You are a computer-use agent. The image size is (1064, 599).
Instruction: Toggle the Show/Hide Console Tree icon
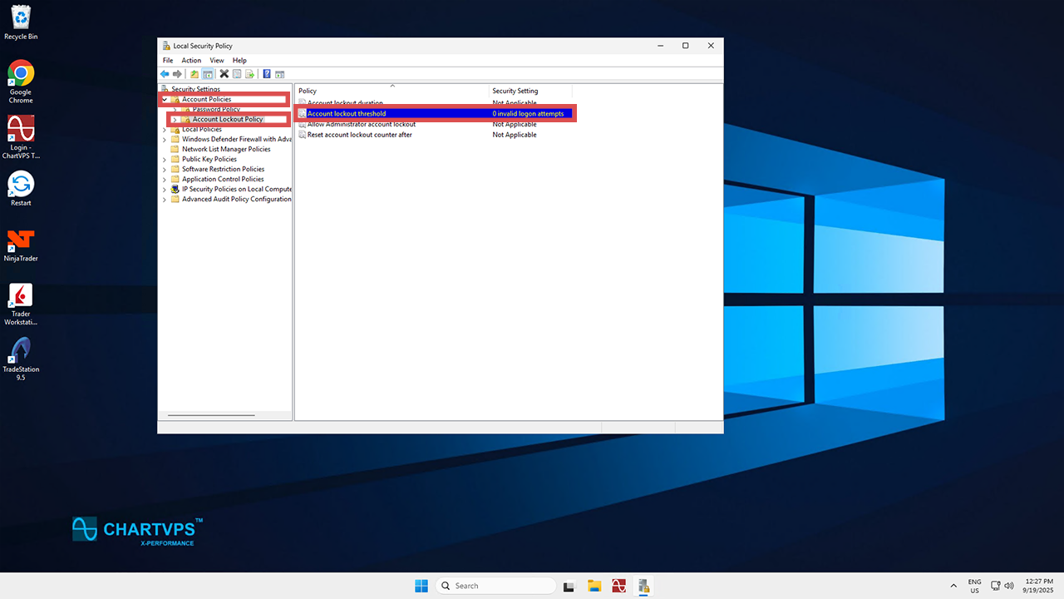click(x=208, y=74)
